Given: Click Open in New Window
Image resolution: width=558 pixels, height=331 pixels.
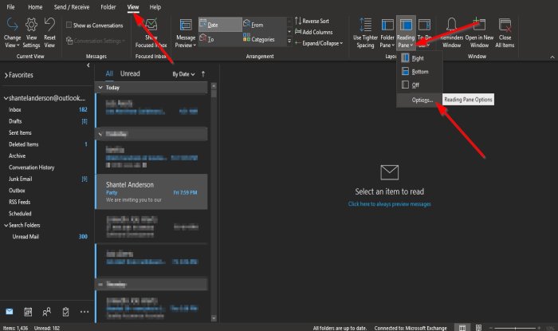Looking at the screenshot, I should coord(479,33).
